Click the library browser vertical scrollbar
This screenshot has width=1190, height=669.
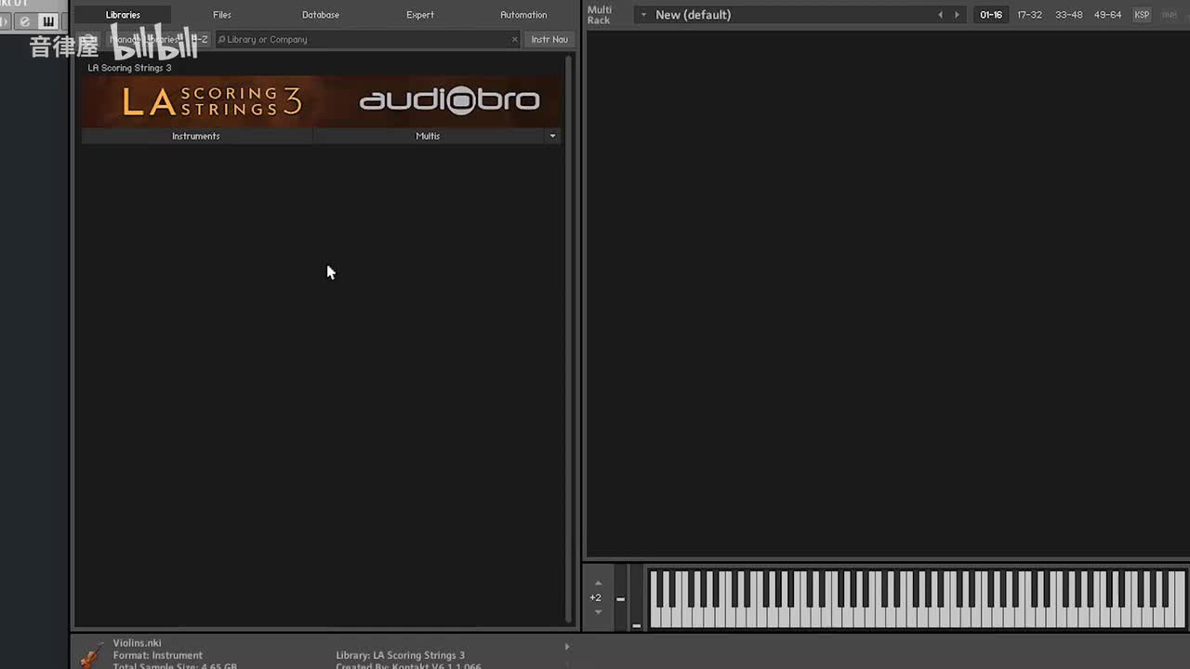pos(568,338)
